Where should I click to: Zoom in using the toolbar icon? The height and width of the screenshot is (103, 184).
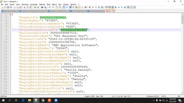tap(49, 7)
